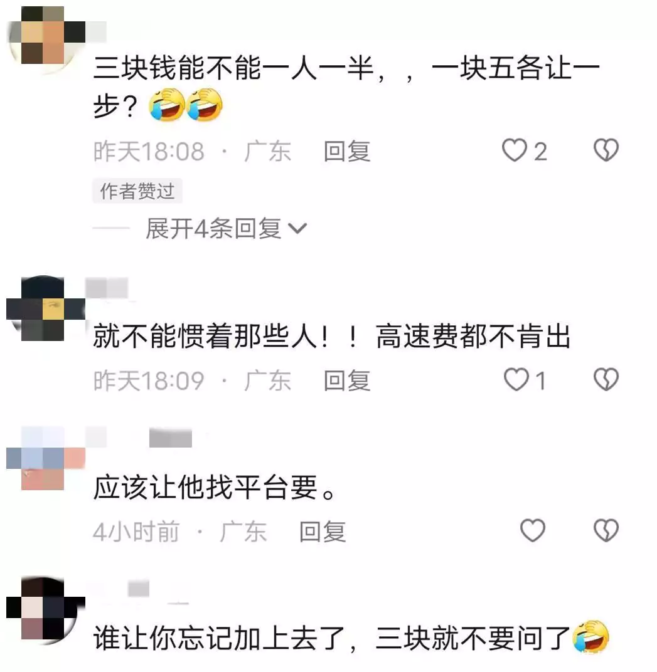
Task: Dislike the 应该让他找平台要 comment
Action: [x=606, y=530]
